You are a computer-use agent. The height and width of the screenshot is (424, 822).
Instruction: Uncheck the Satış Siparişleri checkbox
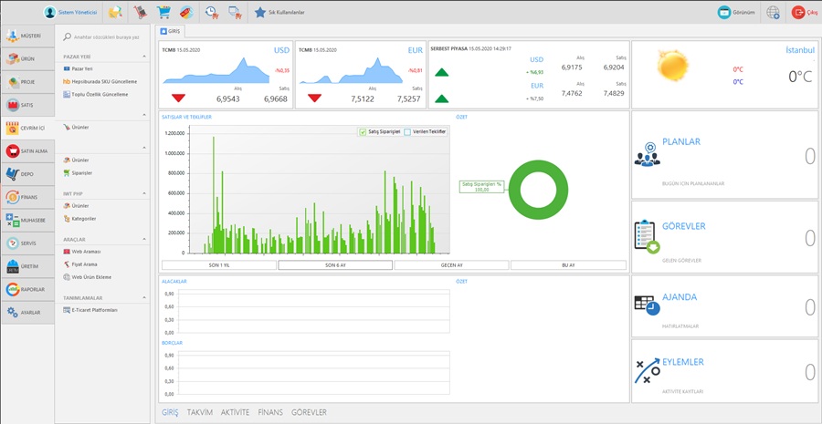pos(363,132)
